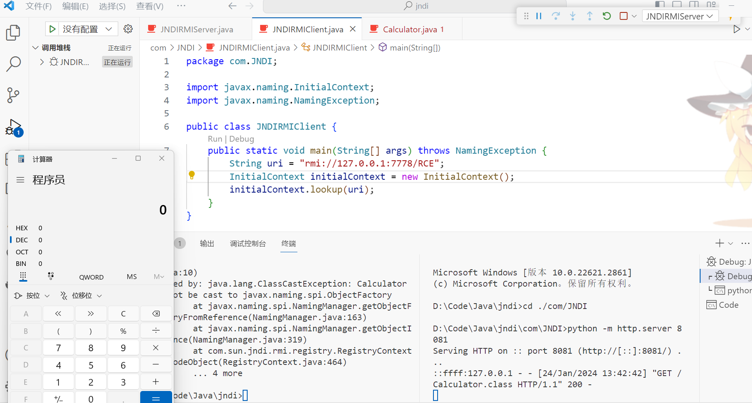Click JNDIRMIClient in the breadcrumb
Screen dimensions: 752x403
pos(339,48)
